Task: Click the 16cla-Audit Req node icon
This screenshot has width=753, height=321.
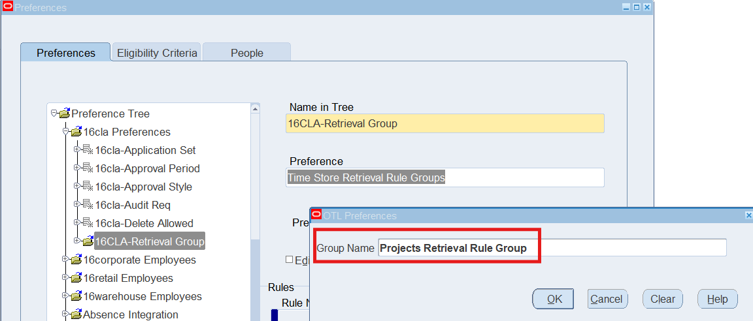Action: [88, 205]
